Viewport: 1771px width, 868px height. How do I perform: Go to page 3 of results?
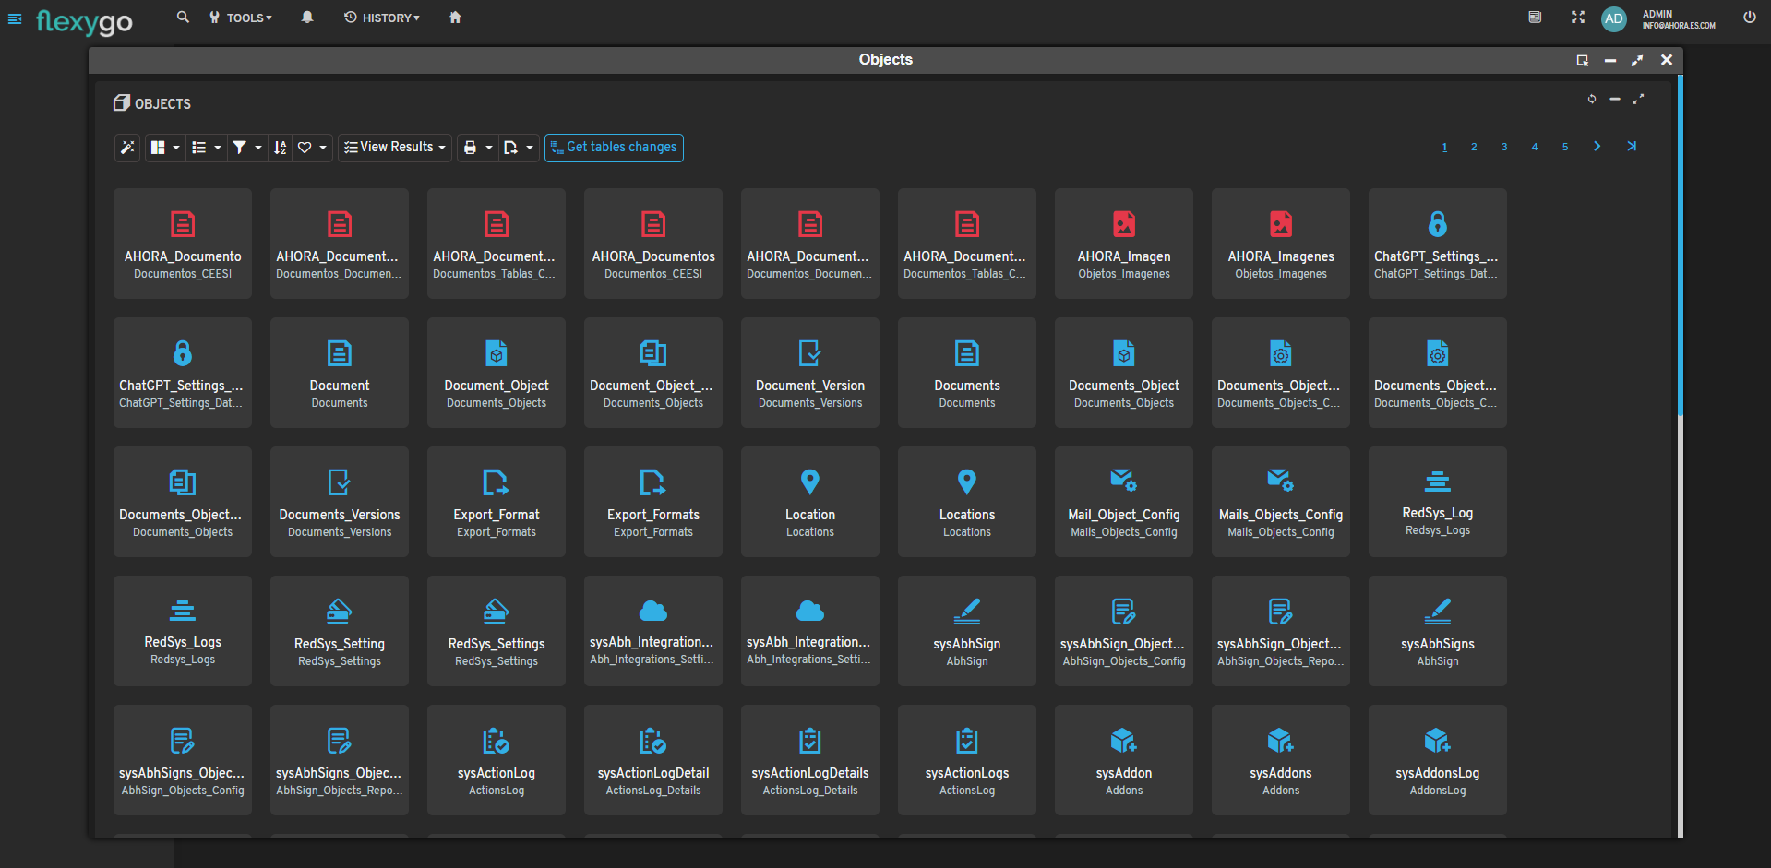click(x=1504, y=148)
